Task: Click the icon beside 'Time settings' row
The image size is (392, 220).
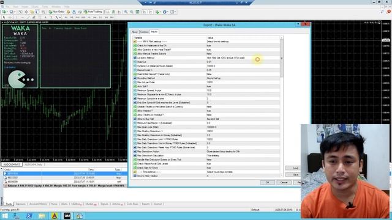Action: (135, 172)
